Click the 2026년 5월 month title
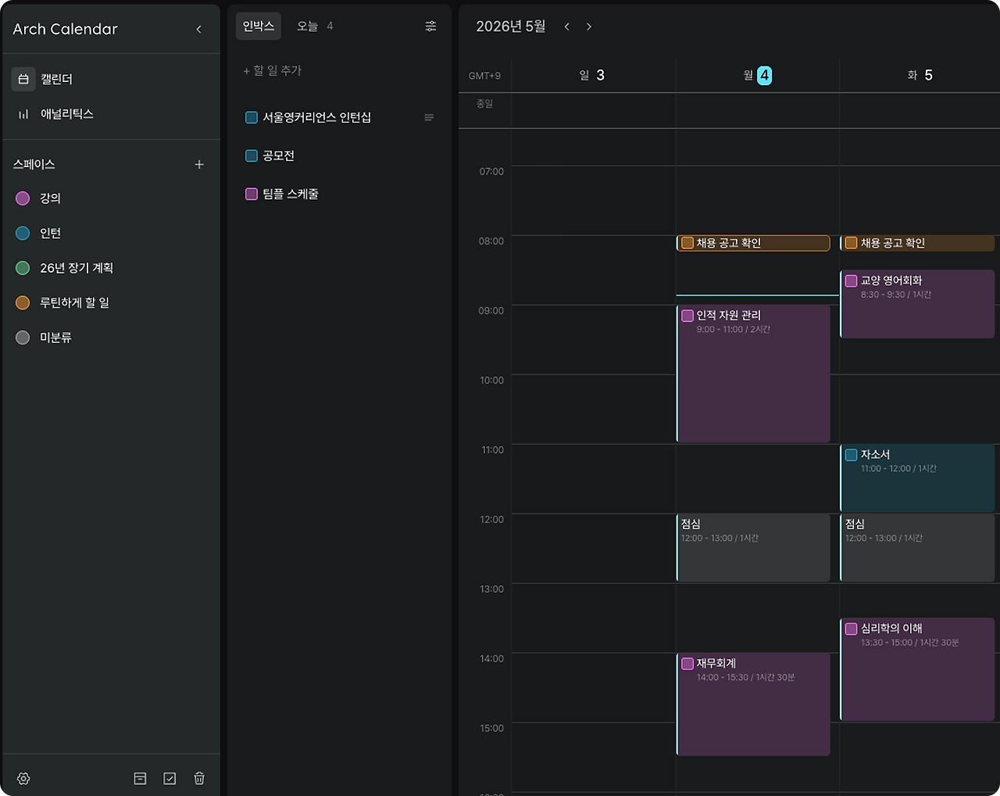1000x796 pixels. click(x=511, y=27)
